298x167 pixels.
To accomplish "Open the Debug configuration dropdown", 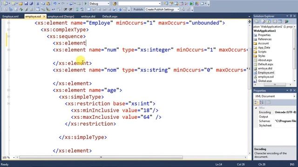I will (108, 4).
